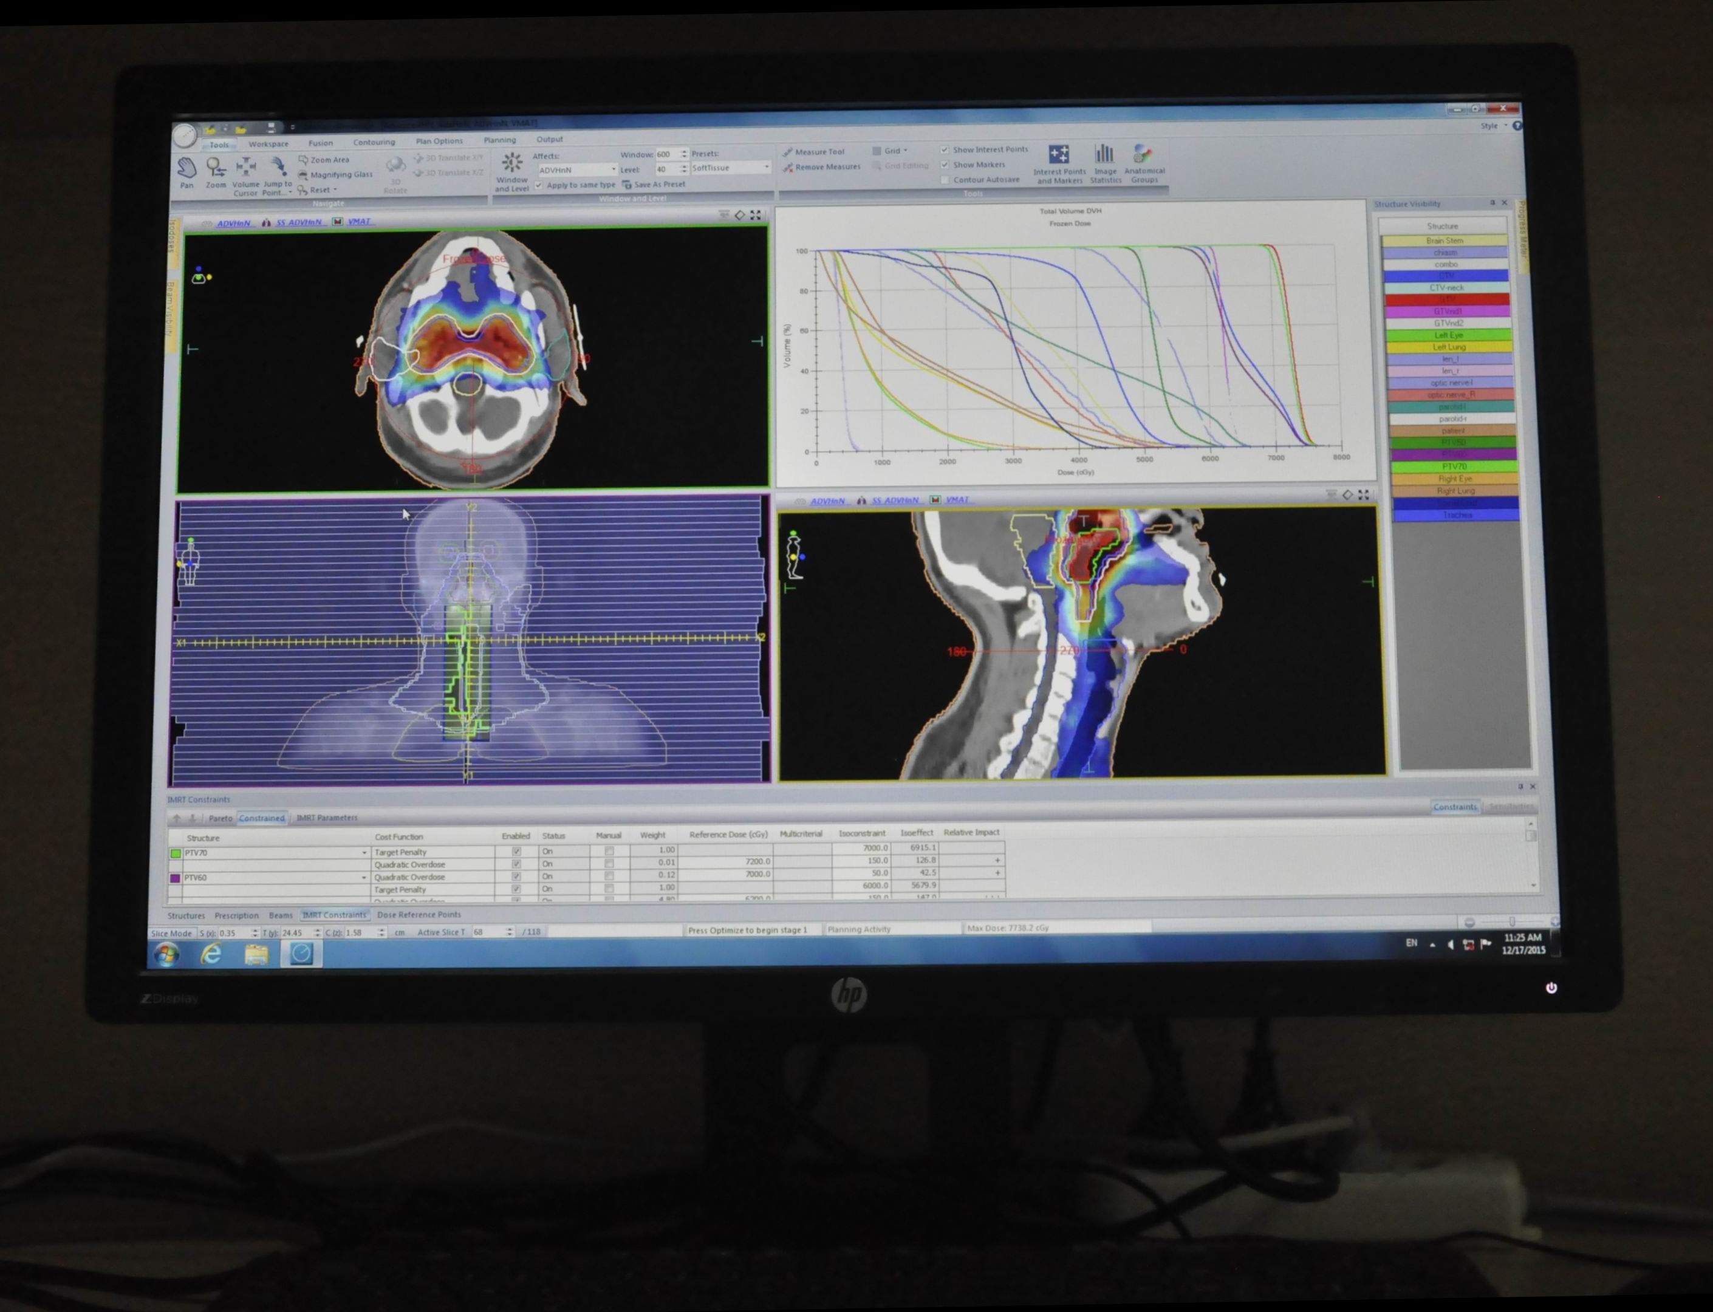
Task: Enable Contour Autosave checkbox
Action: coord(945,180)
